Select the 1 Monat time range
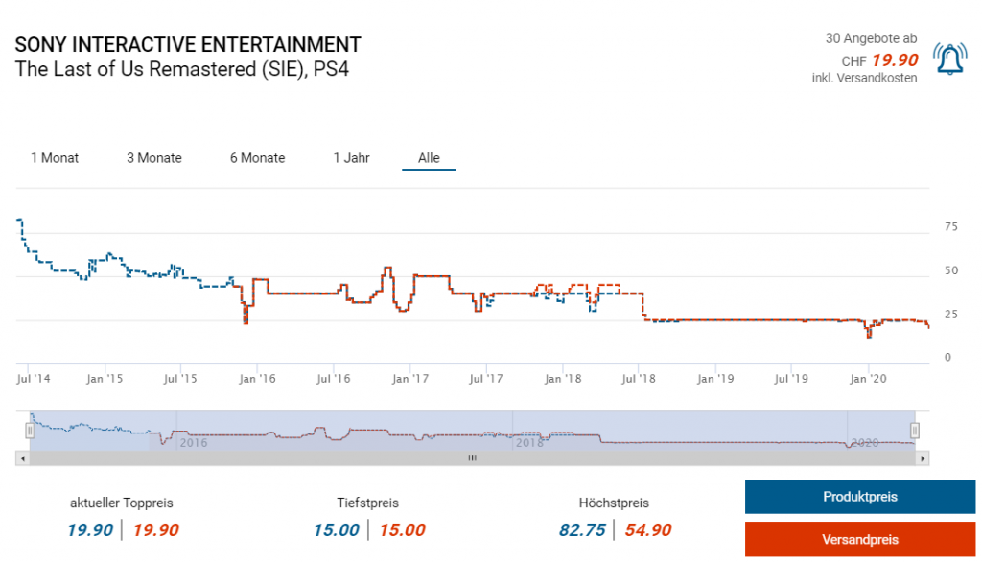Image resolution: width=982 pixels, height=562 pixels. pos(55,158)
